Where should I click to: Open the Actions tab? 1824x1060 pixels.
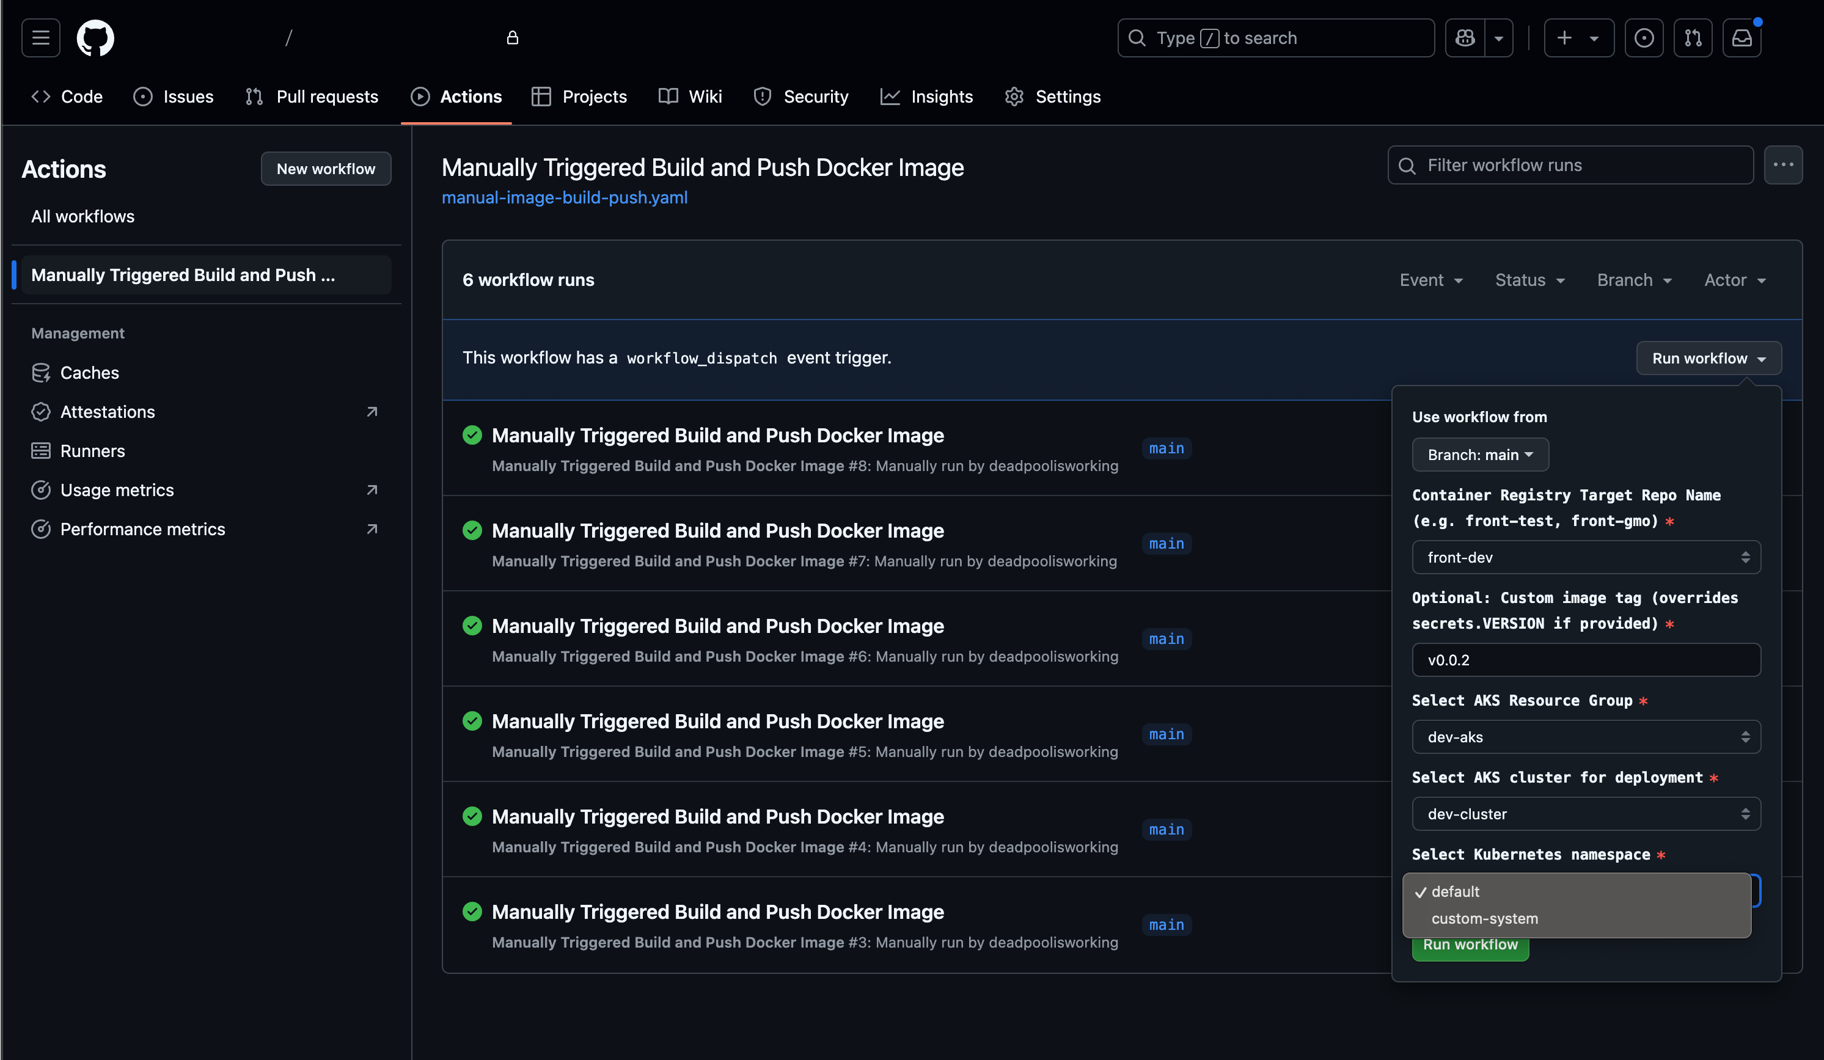pyautogui.click(x=456, y=97)
